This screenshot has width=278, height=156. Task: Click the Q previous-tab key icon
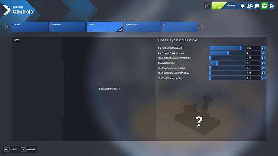coord(8,27)
